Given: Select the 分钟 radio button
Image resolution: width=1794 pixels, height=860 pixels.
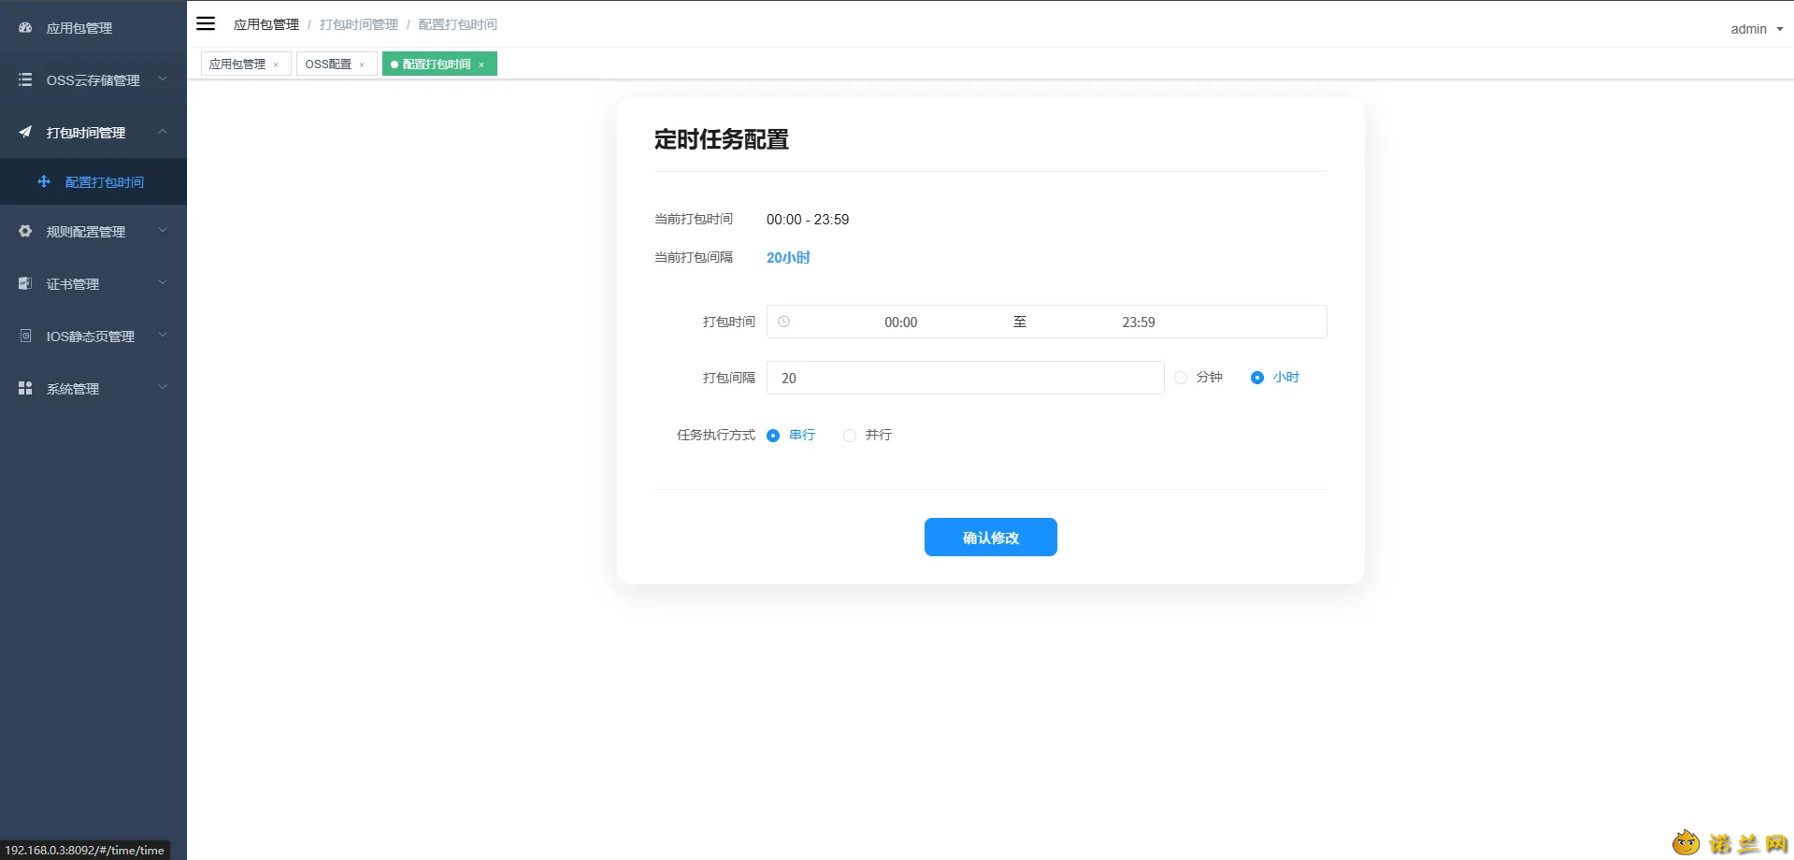Looking at the screenshot, I should pos(1181,378).
